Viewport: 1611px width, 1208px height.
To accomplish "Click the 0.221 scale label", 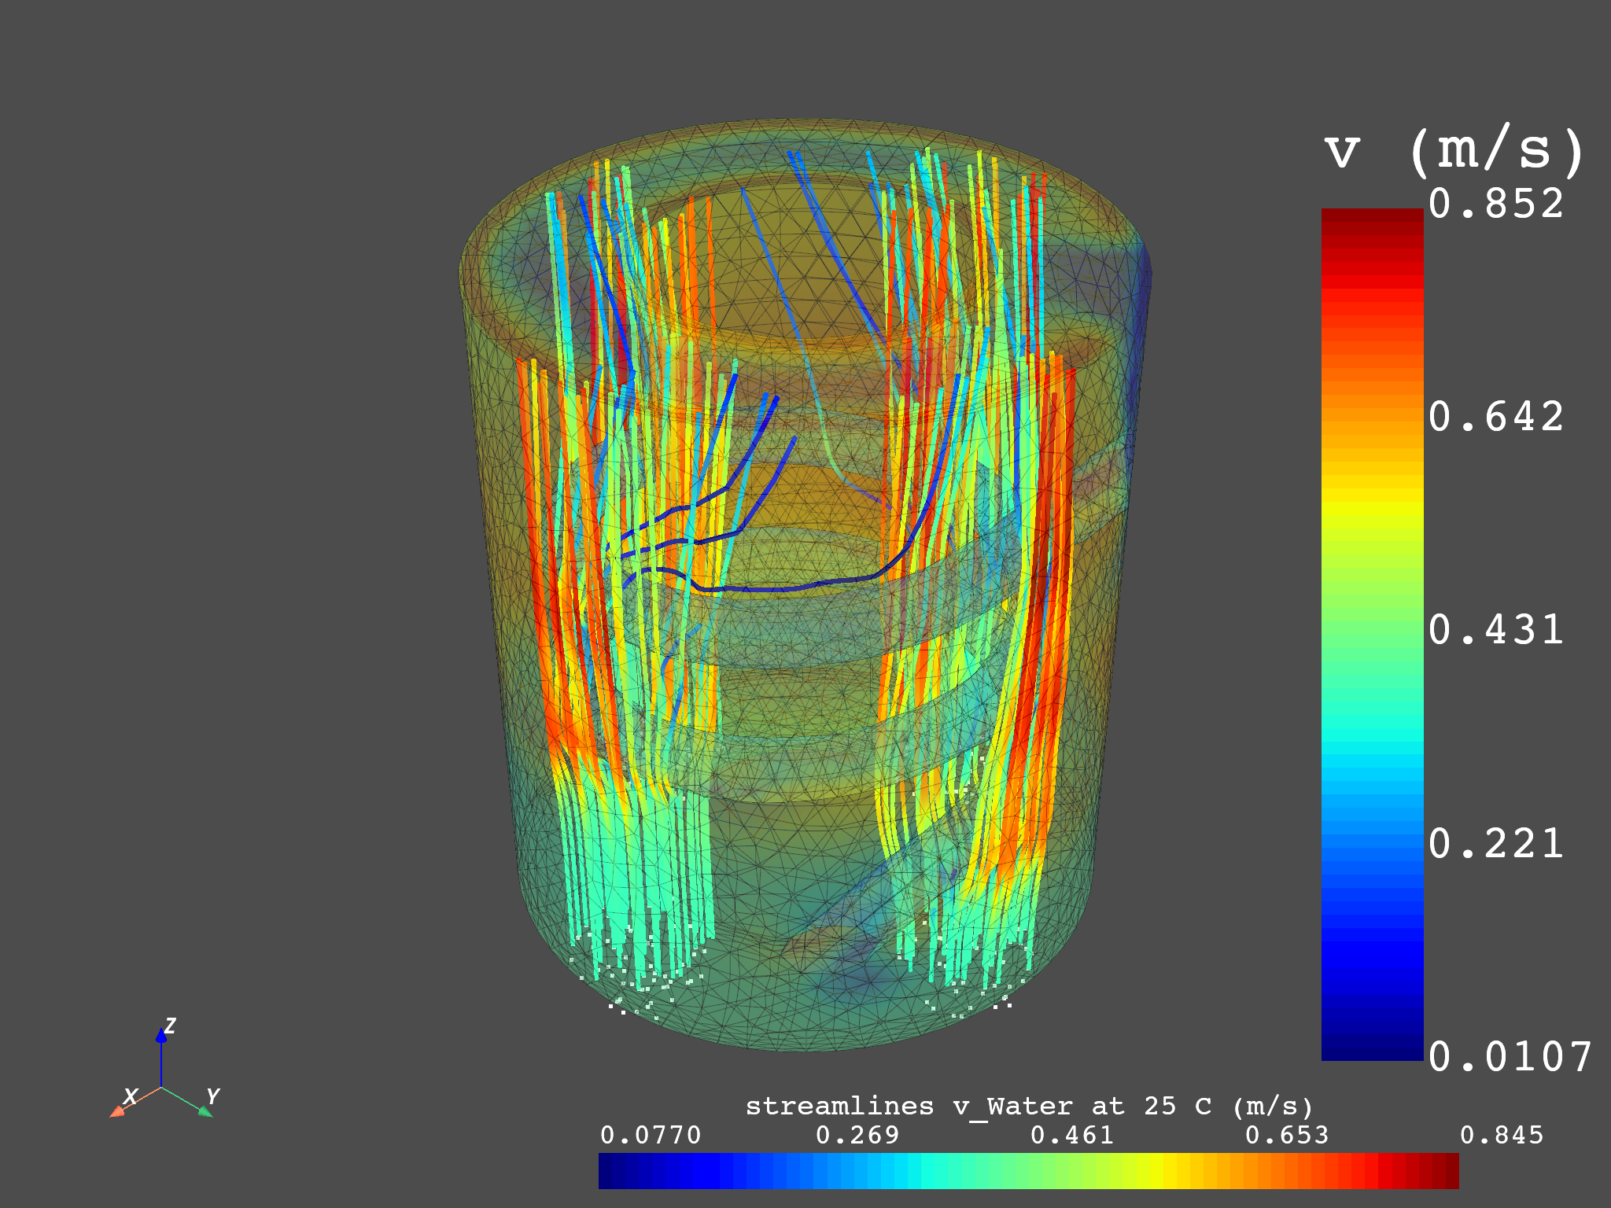I will click(1495, 843).
